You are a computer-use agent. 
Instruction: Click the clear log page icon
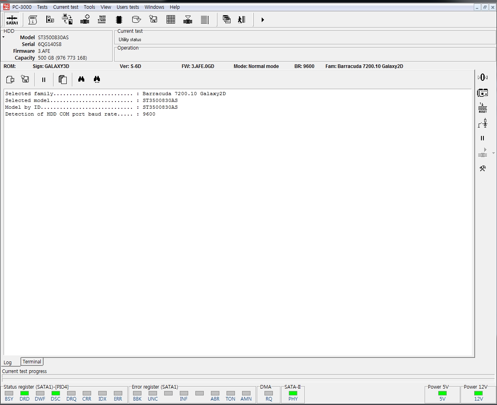[x=10, y=79]
